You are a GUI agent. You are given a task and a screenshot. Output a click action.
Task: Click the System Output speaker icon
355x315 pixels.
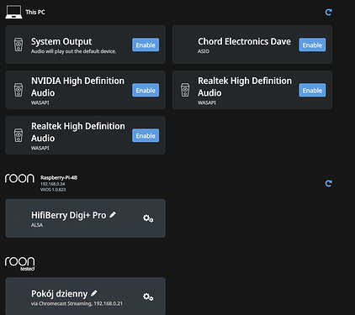19,45
